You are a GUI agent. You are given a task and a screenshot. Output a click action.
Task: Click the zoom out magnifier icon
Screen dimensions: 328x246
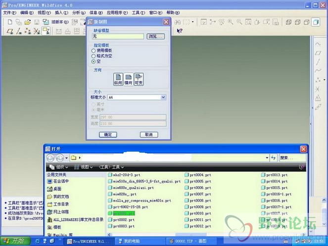click(x=239, y=22)
